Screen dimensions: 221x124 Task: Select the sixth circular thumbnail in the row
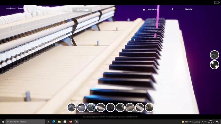coord(120,107)
